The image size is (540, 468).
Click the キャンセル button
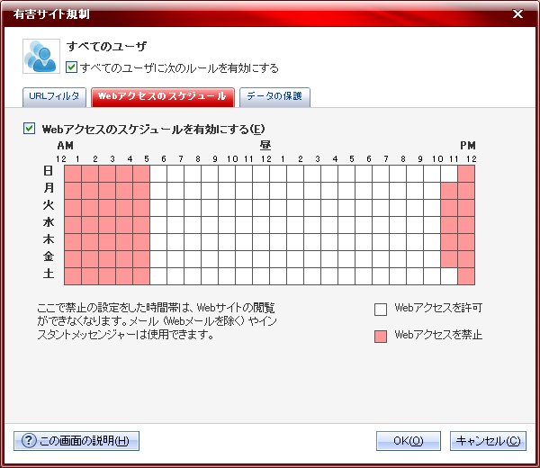tap(488, 441)
